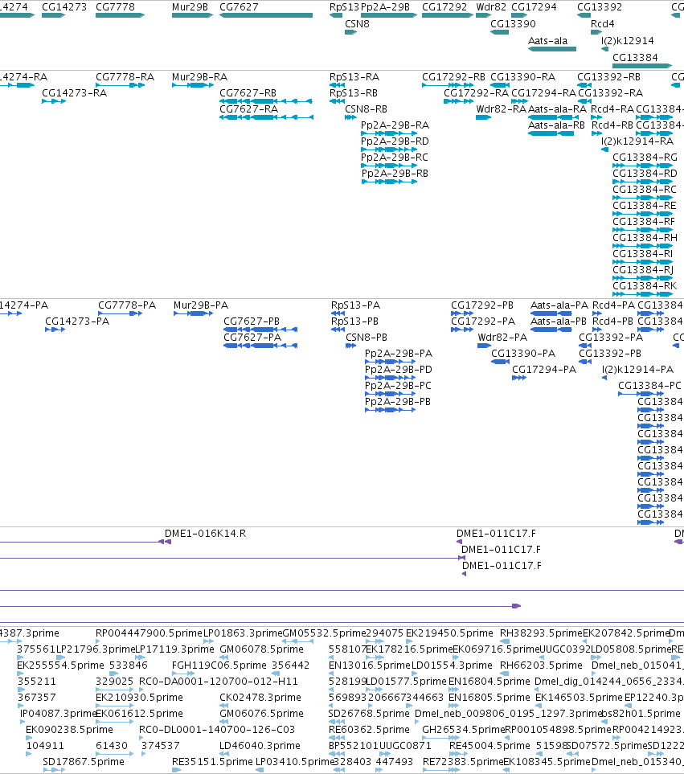This screenshot has height=774, width=684.
Task: Click protein CG14273-PA label
Action: 77,321
